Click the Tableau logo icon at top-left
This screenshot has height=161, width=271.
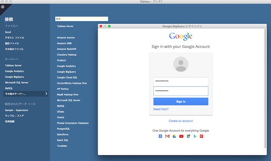[x=3, y=7]
